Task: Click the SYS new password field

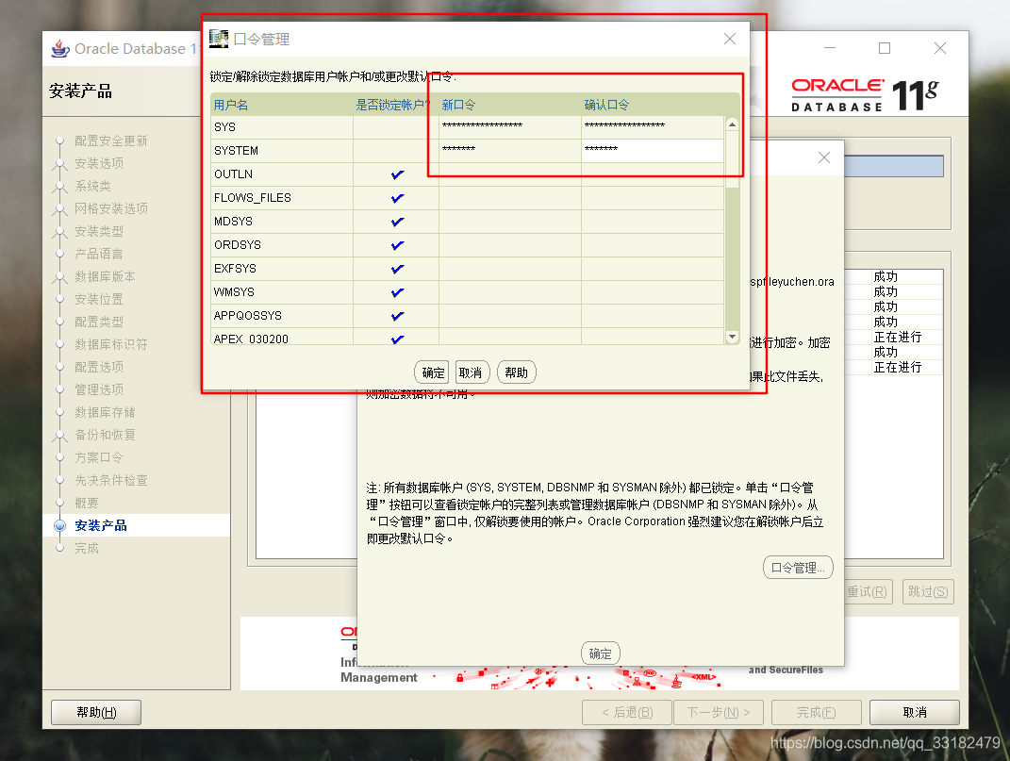Action: point(510,127)
